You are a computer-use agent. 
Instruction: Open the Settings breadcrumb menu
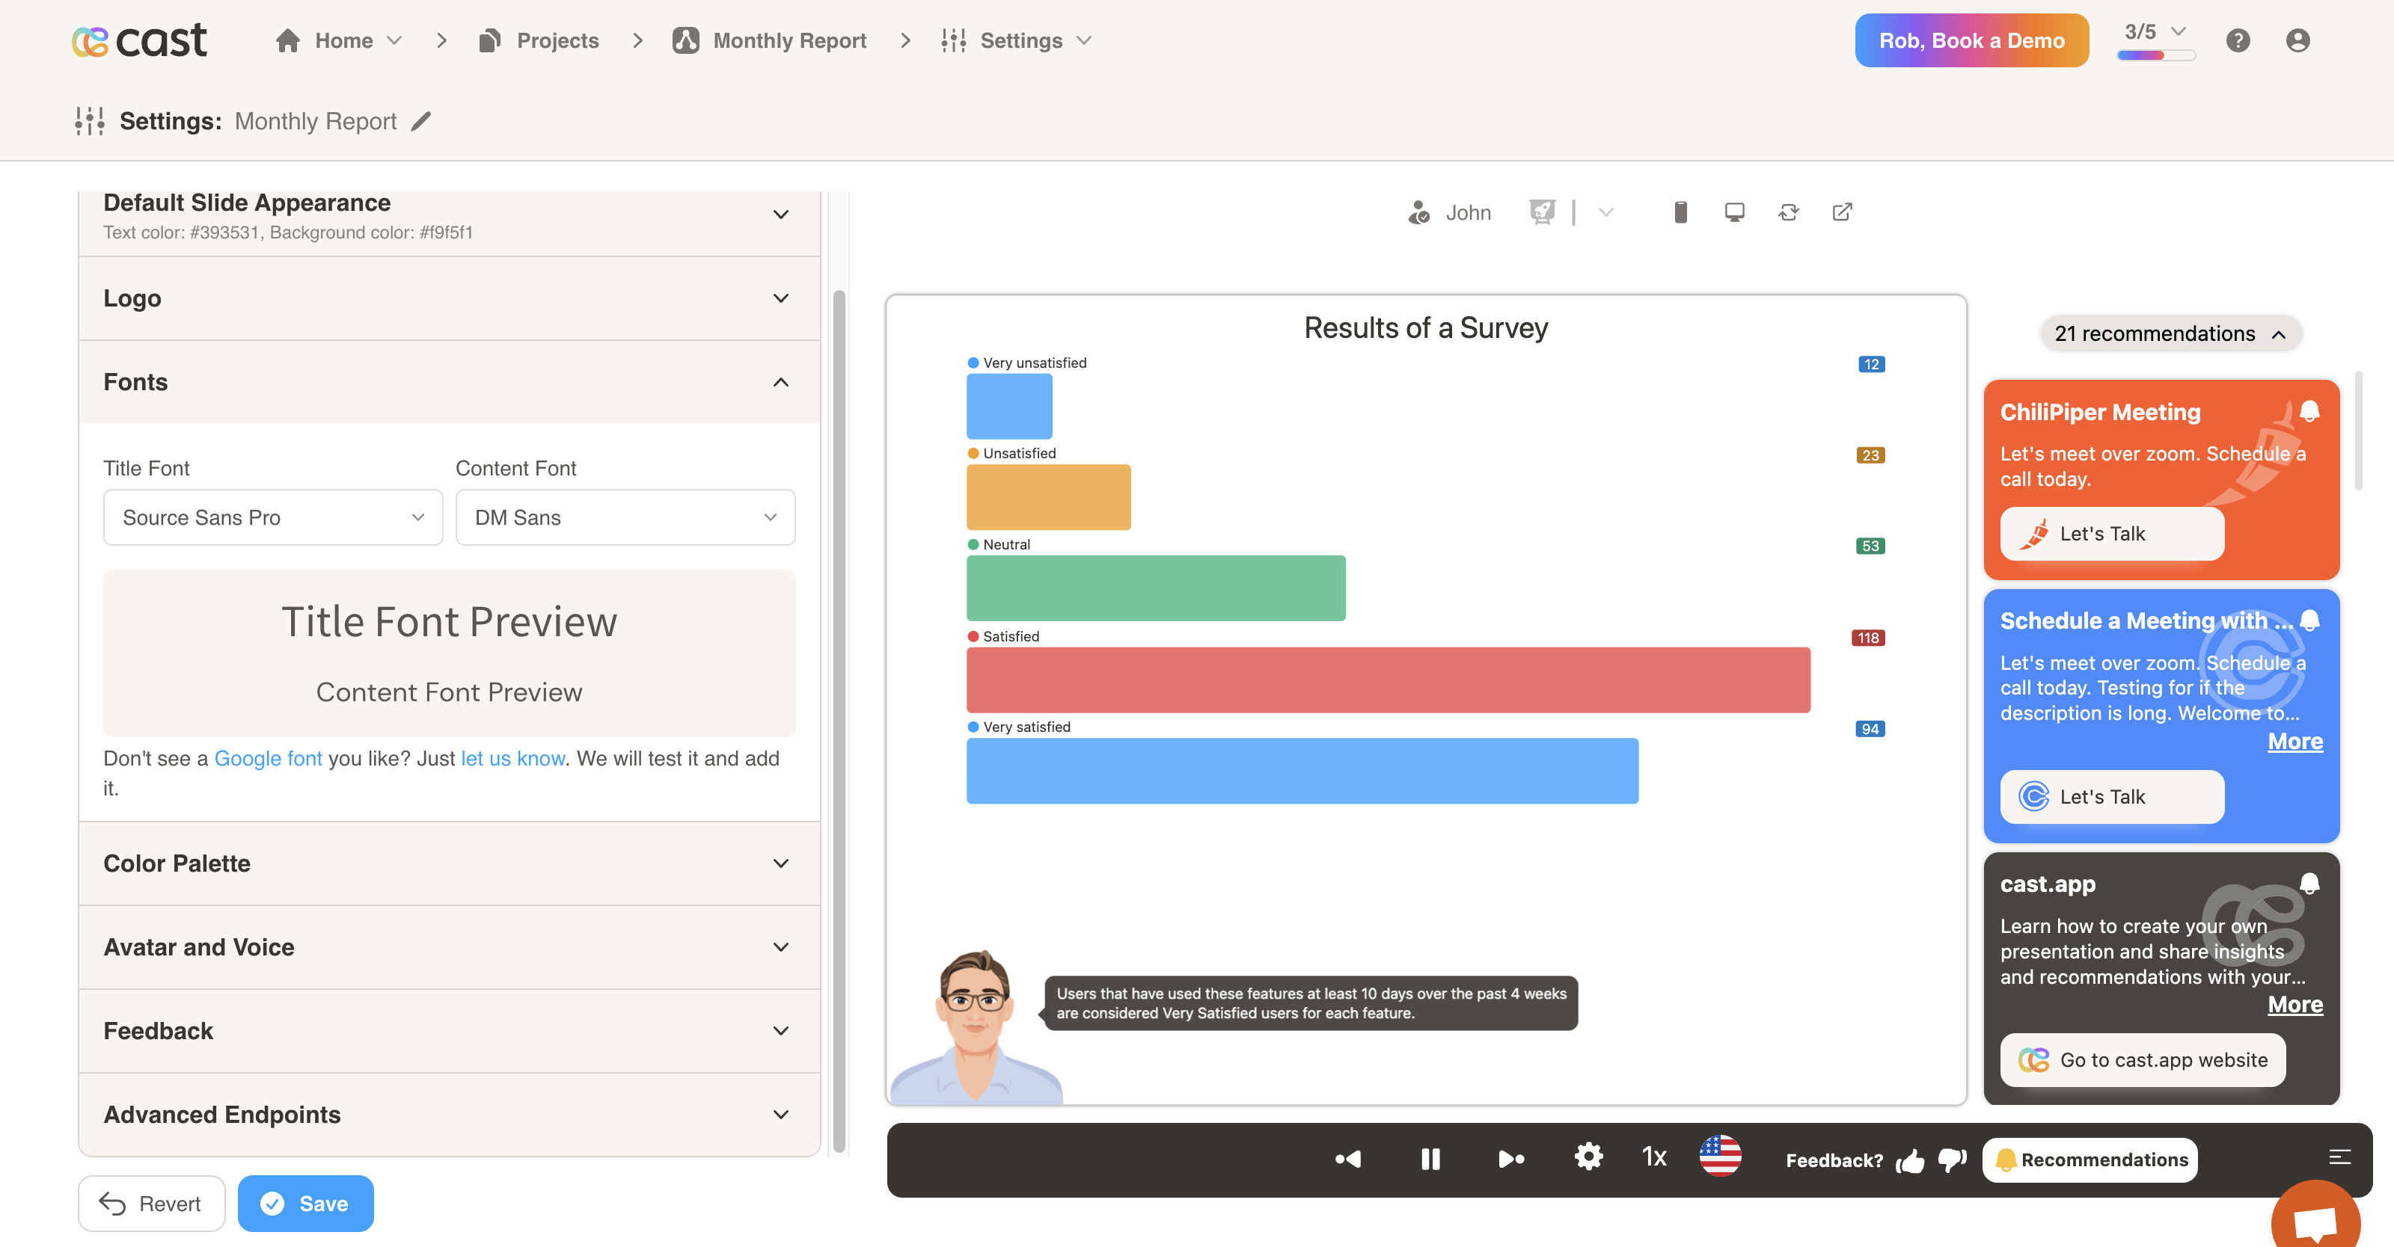1017,40
